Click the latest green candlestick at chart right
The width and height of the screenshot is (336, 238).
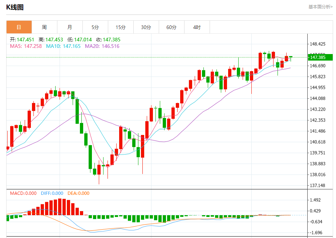click(291, 57)
